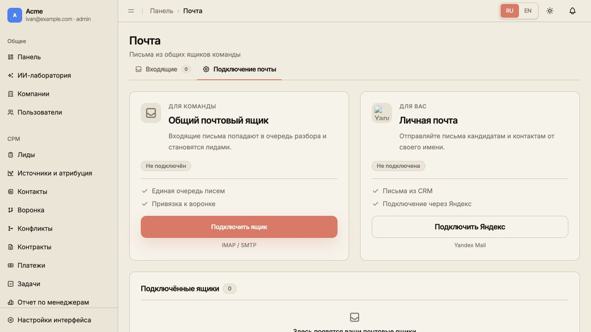Viewport: 591px width, 332px height.
Task: Click the Задачи checkbox icon
Action: pos(11,284)
